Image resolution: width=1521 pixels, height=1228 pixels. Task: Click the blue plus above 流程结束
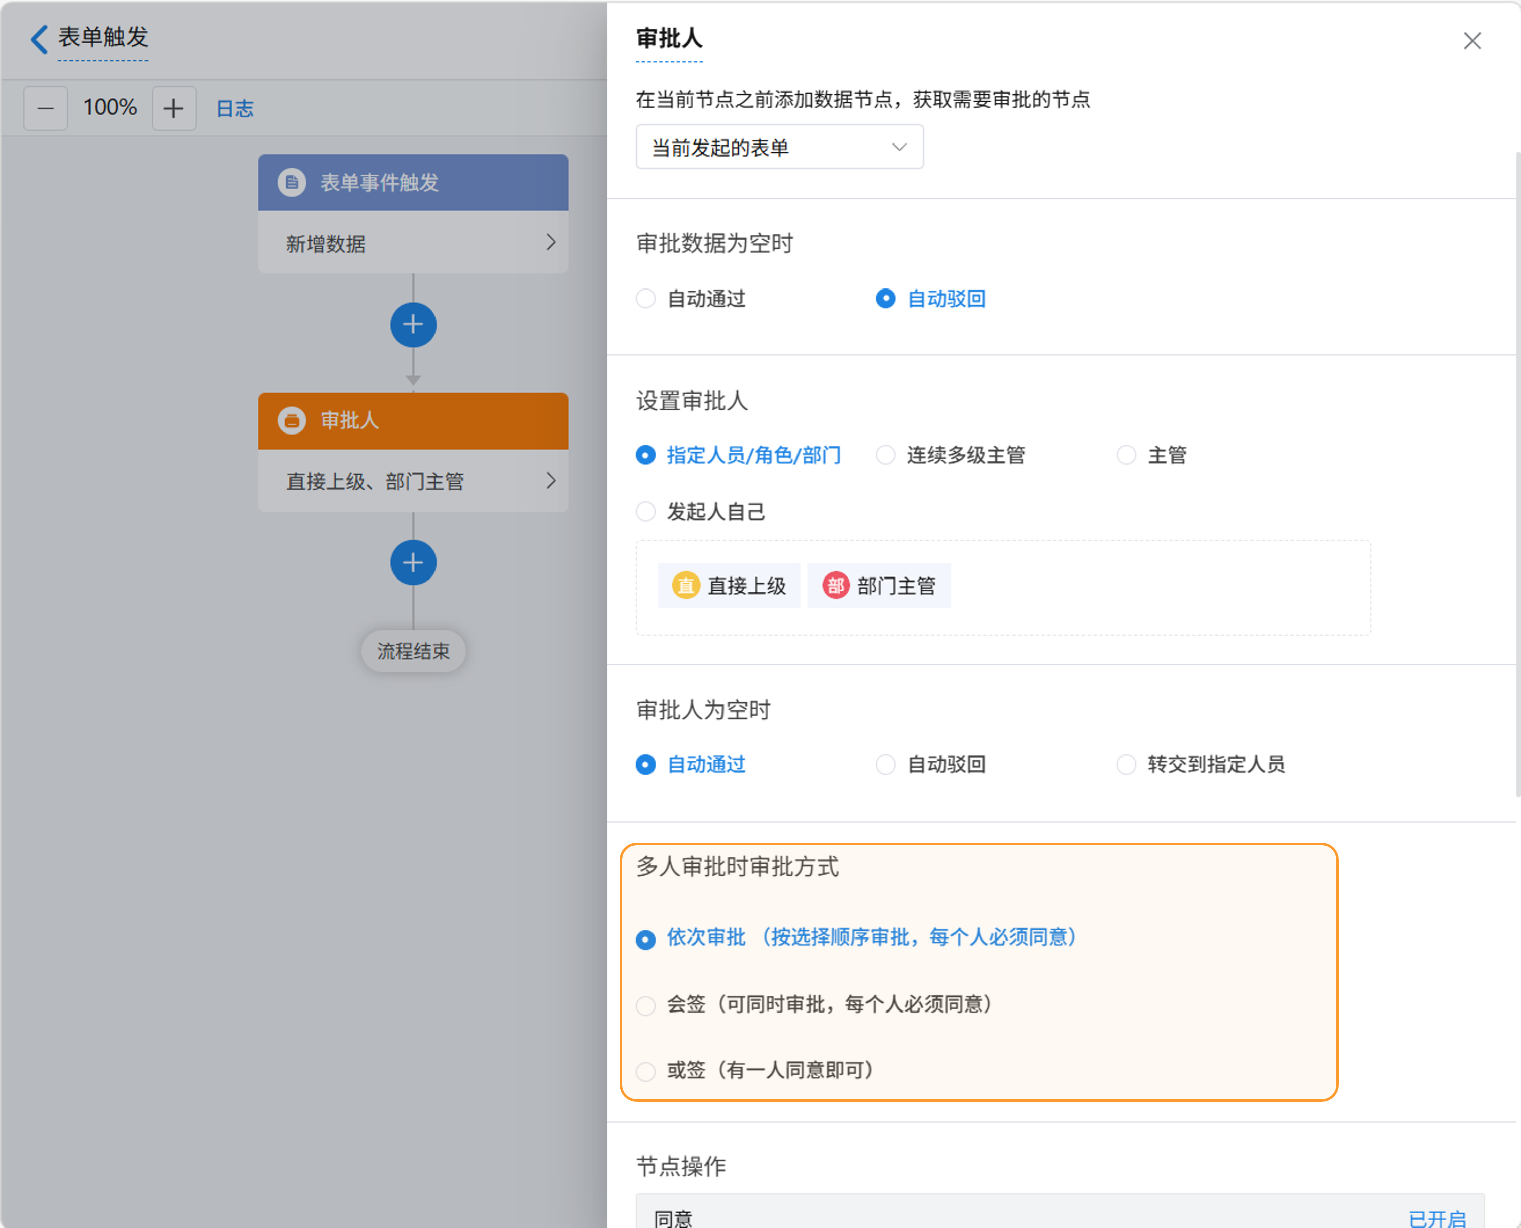(413, 562)
